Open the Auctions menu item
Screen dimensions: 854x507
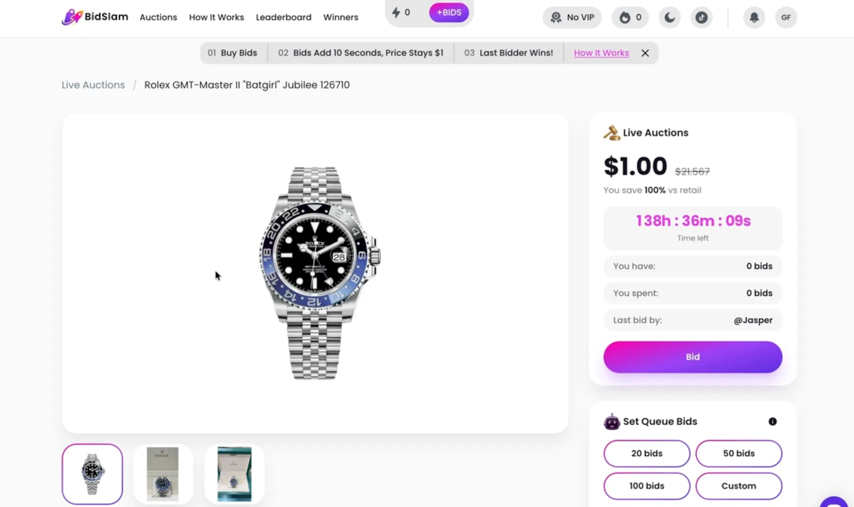(x=158, y=17)
